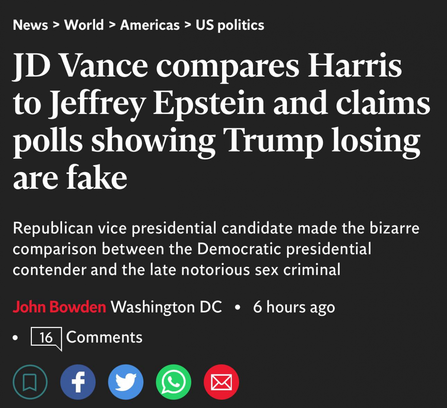Click the arrow separator before Americas

(112, 25)
